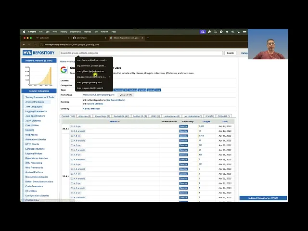
Task: Go back with browser back arrow
Action: [x=24, y=45]
